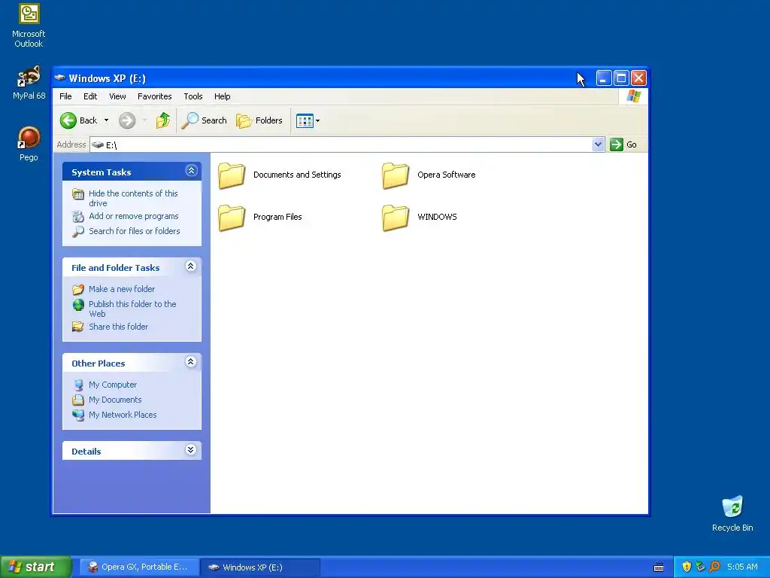Open the Views dropdown arrow
Screen dimensions: 770x578
tap(318, 120)
